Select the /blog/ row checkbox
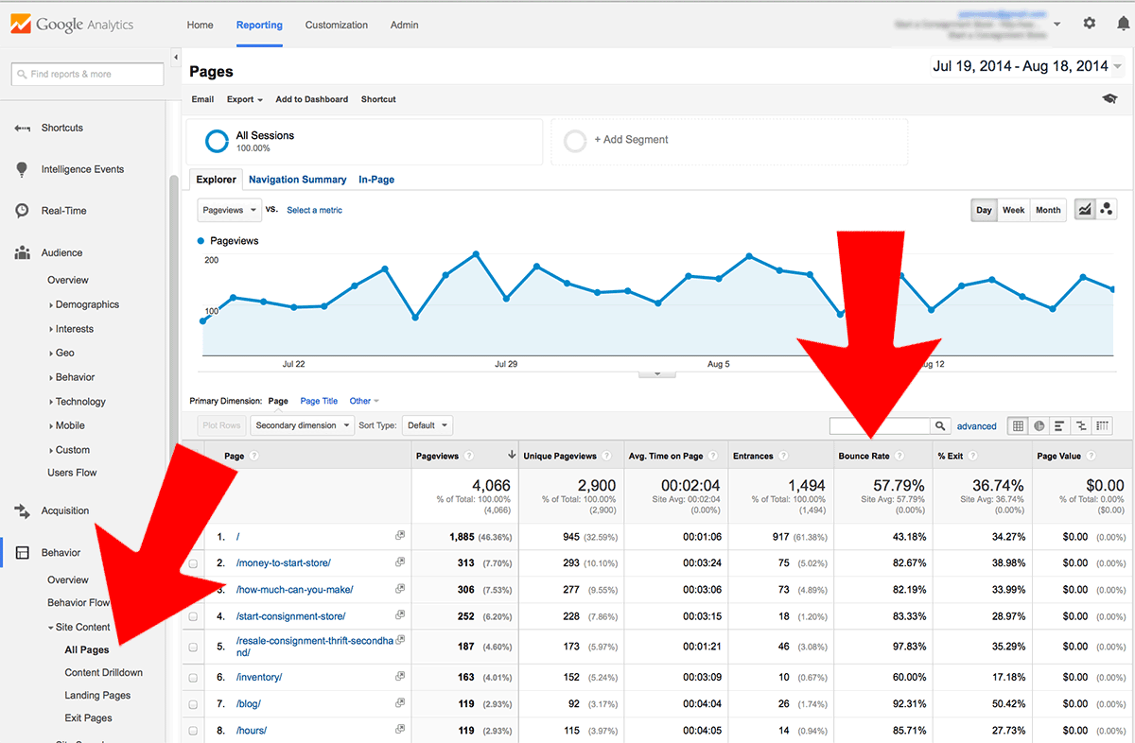The height and width of the screenshot is (743, 1135). tap(194, 704)
